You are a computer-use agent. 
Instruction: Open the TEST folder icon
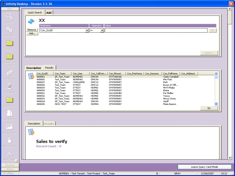9,43
